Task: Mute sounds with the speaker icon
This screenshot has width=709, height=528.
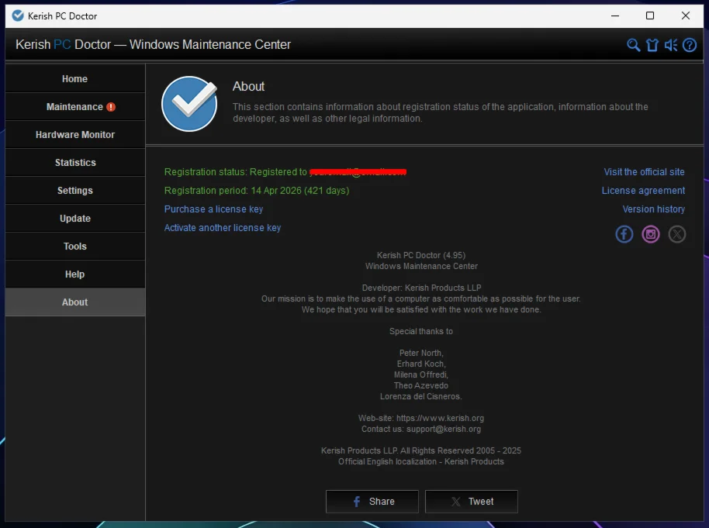Action: (x=670, y=45)
